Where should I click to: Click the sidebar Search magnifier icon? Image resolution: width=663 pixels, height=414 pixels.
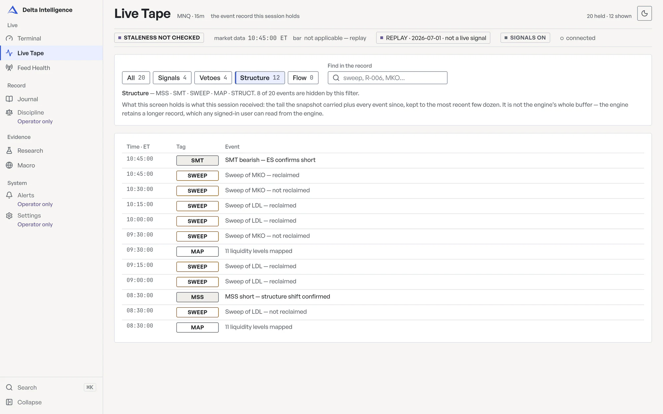[x=9, y=388]
